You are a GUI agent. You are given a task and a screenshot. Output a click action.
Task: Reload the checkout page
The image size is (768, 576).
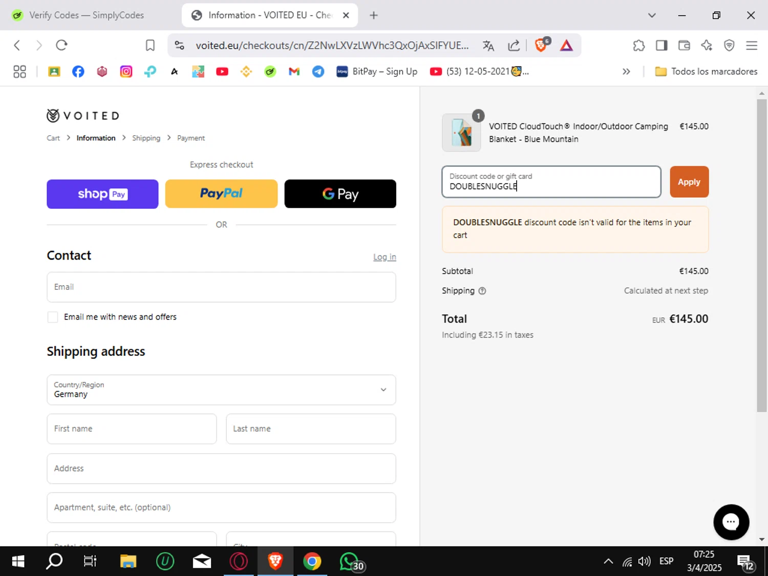(61, 46)
